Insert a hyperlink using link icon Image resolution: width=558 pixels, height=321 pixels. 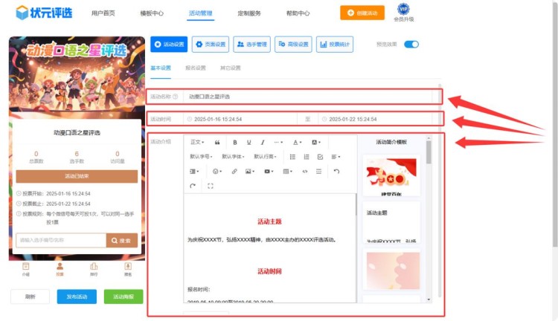point(234,171)
